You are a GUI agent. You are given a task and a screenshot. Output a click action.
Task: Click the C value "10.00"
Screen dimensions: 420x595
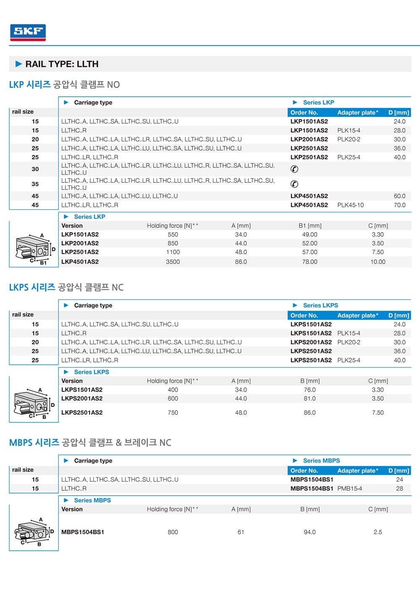[x=378, y=262]
